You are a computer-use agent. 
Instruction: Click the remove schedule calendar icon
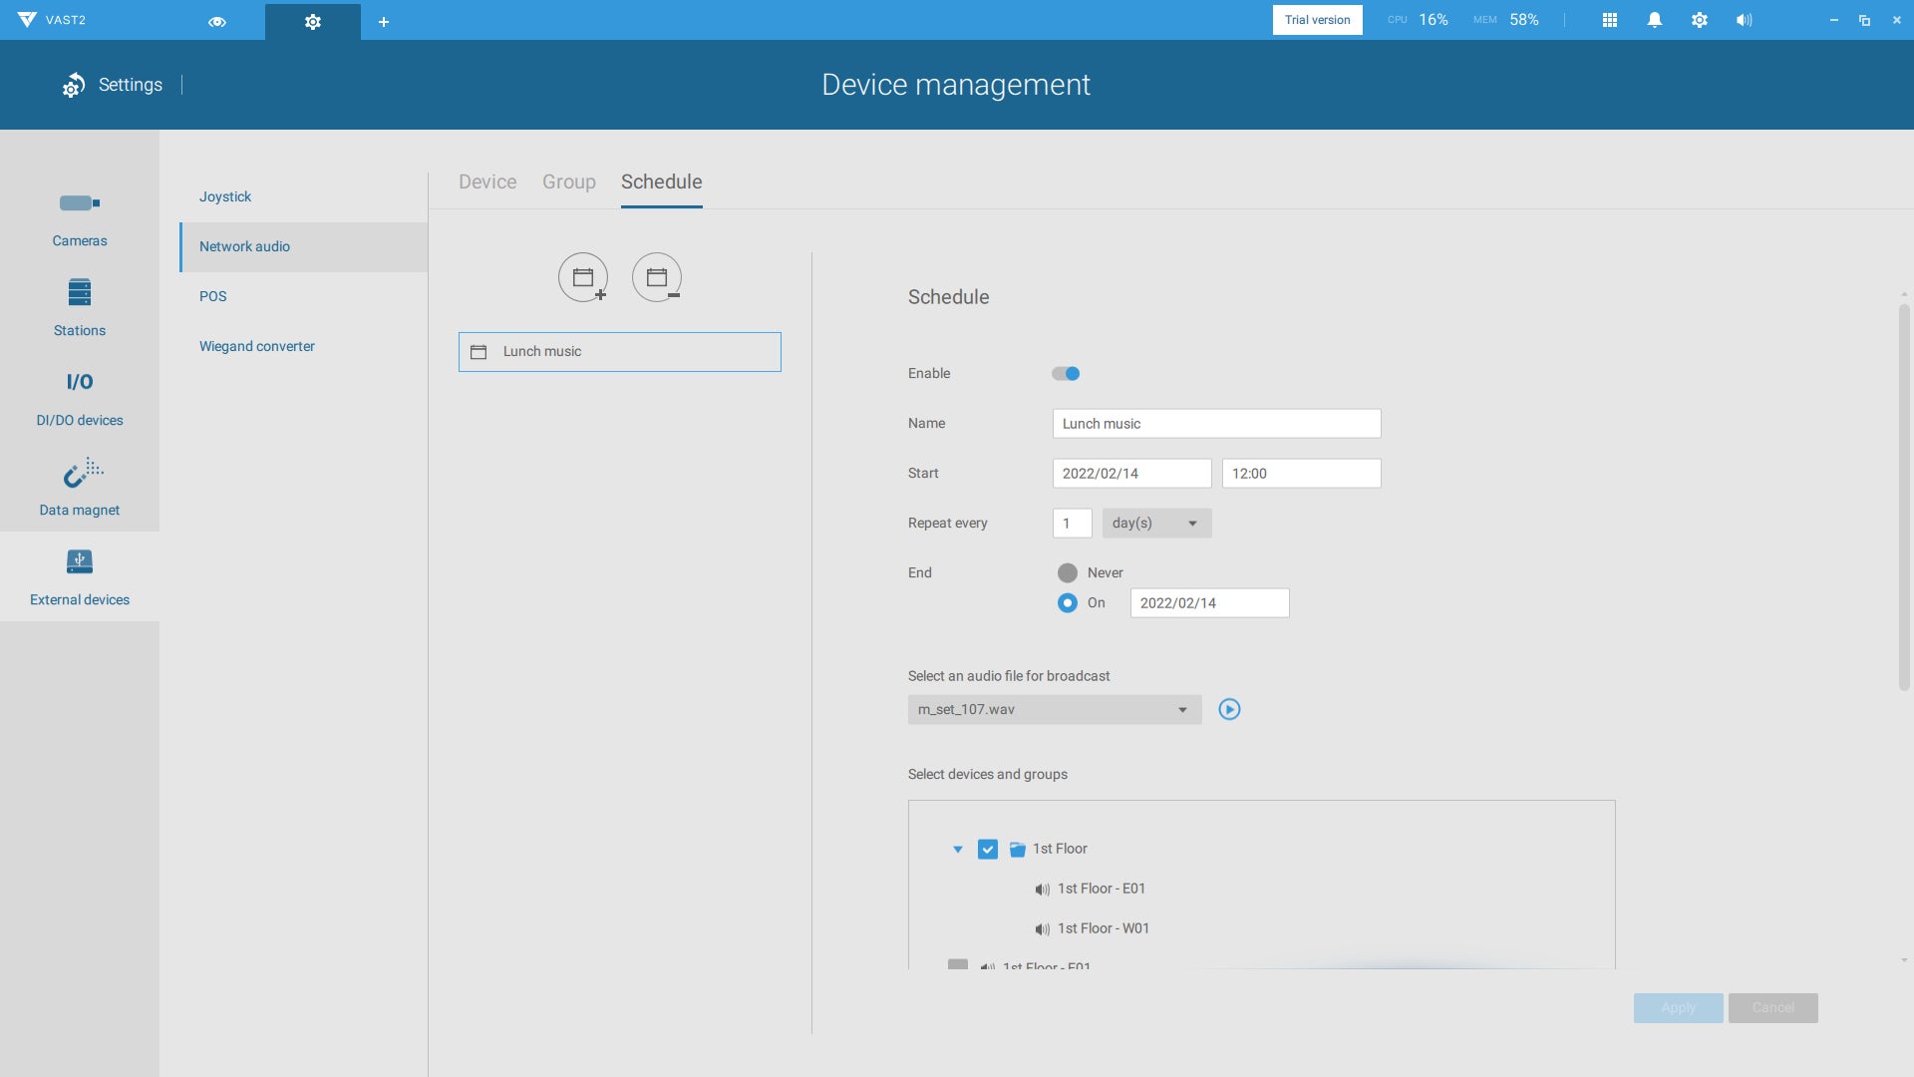(x=657, y=277)
